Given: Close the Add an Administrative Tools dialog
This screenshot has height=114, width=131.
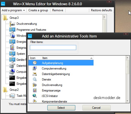Looking at the screenshot, I should (x=126, y=34).
